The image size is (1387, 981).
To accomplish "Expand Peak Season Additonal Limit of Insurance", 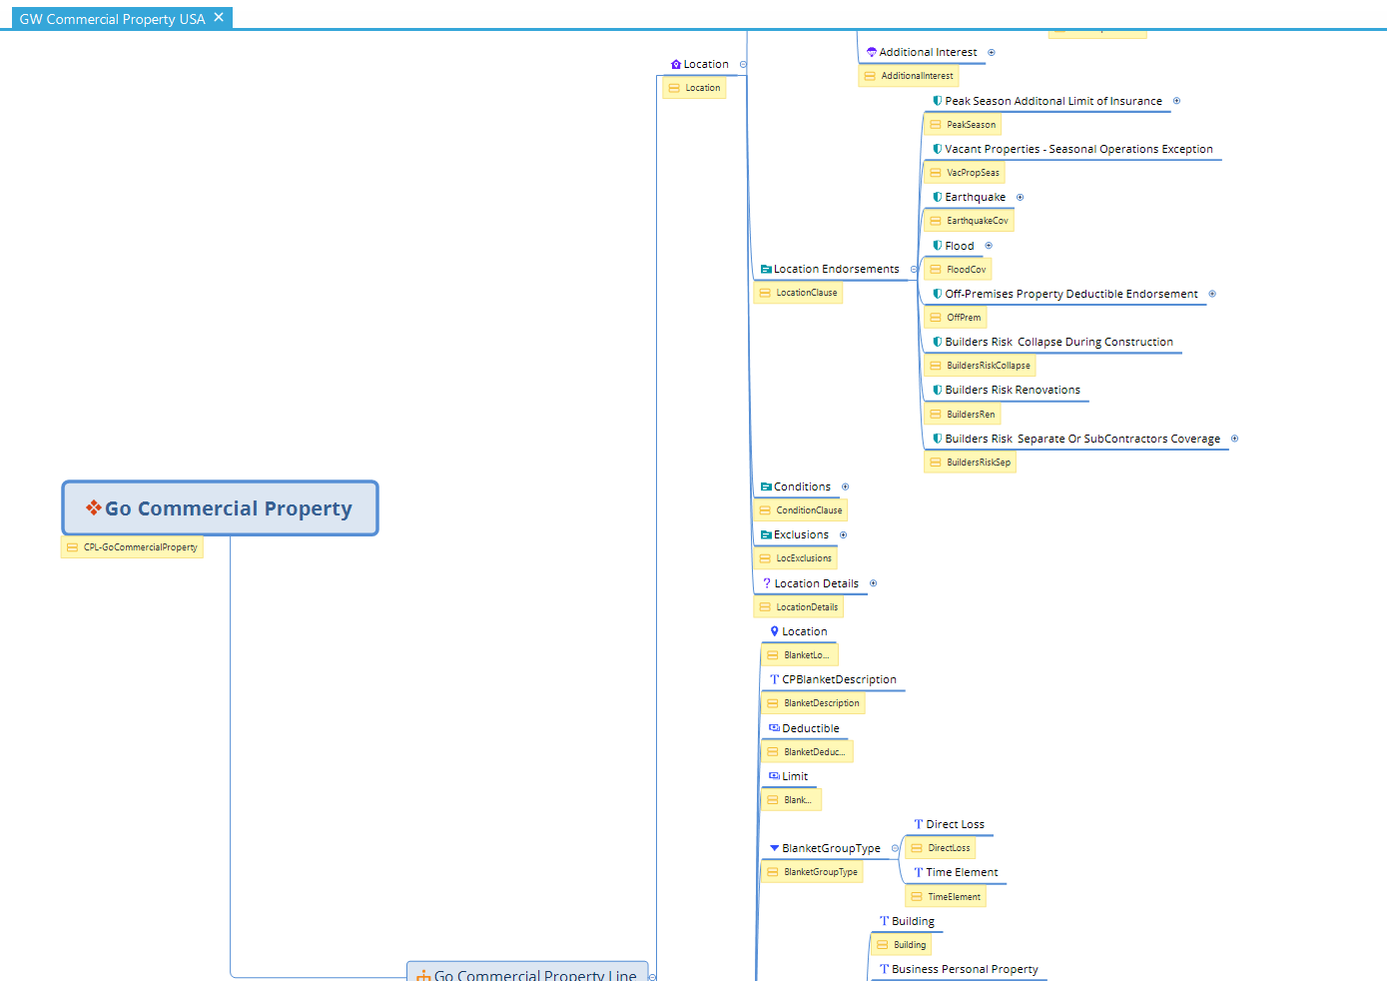I will point(1176,101).
